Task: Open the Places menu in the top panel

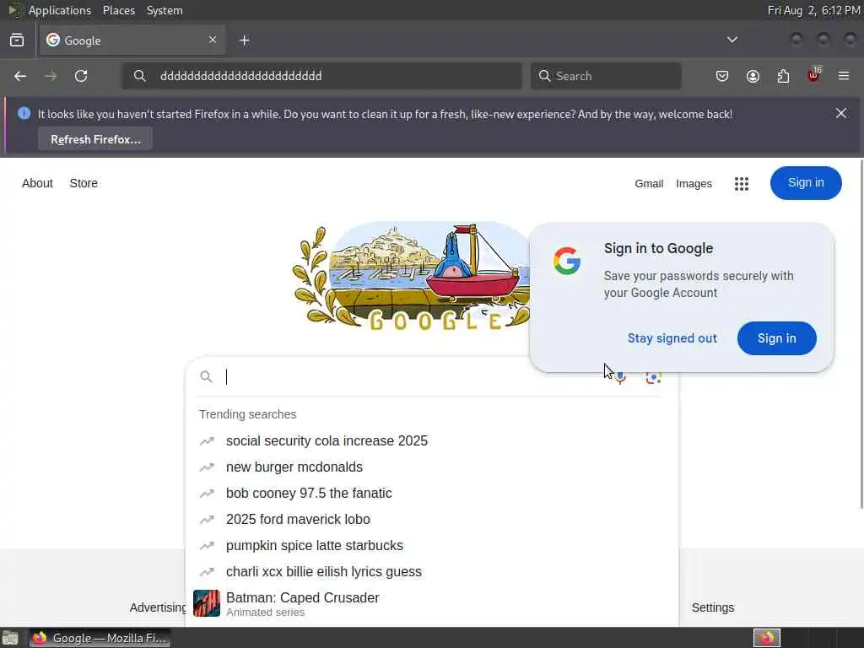Action: (119, 10)
